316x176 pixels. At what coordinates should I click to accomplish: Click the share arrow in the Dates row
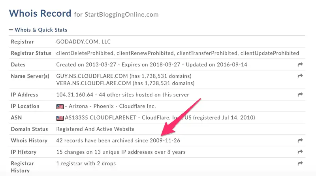300,64
